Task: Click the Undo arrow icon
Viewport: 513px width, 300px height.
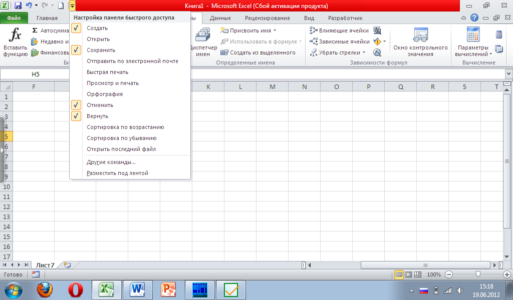Action: pyautogui.click(x=29, y=5)
